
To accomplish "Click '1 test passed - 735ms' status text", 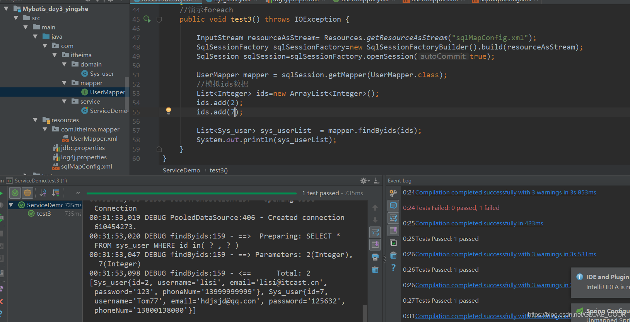I will (333, 193).
